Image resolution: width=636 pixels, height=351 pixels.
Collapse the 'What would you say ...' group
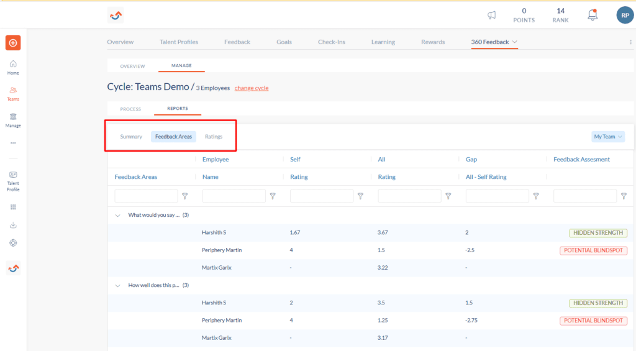(x=117, y=216)
